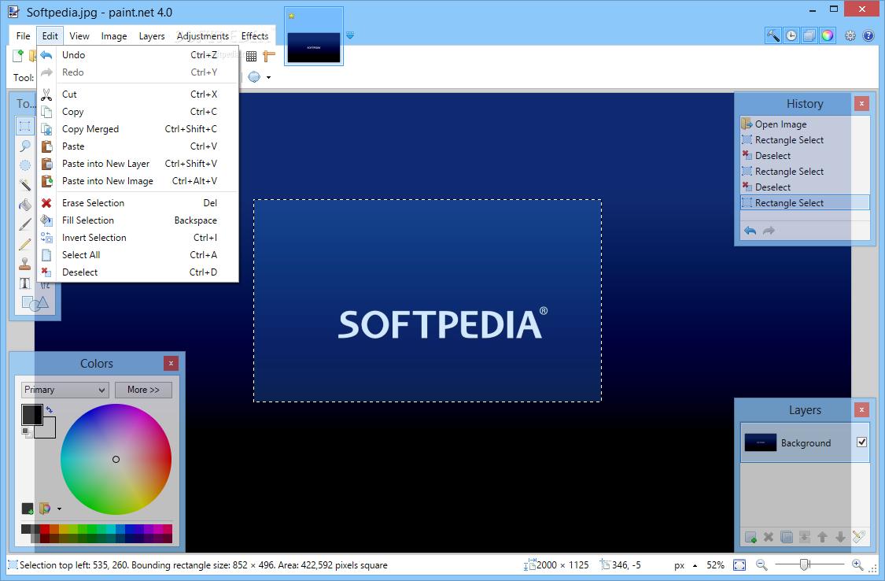Click the More >> button

pyautogui.click(x=143, y=390)
